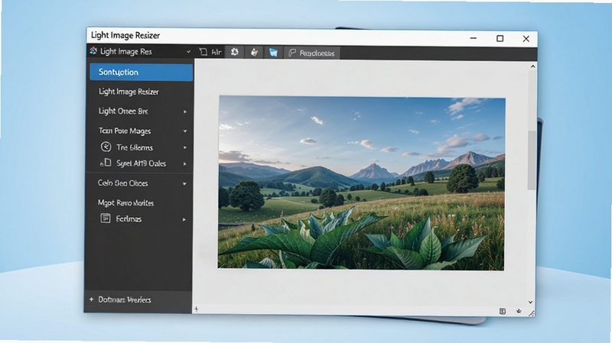The height and width of the screenshot is (343, 612).
Task: Expand the Light Otiee Brc submenu arrow
Action: coord(185,112)
